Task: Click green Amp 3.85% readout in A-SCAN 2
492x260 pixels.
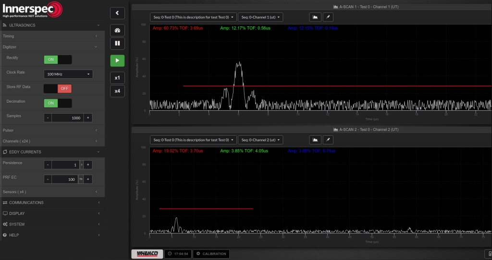Action: coord(244,151)
